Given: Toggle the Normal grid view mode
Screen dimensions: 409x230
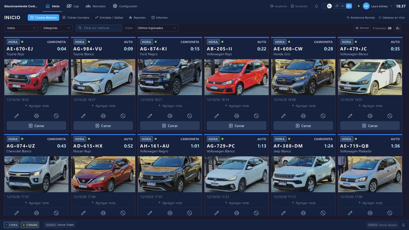Looking at the screenshot, I should click(362, 28).
